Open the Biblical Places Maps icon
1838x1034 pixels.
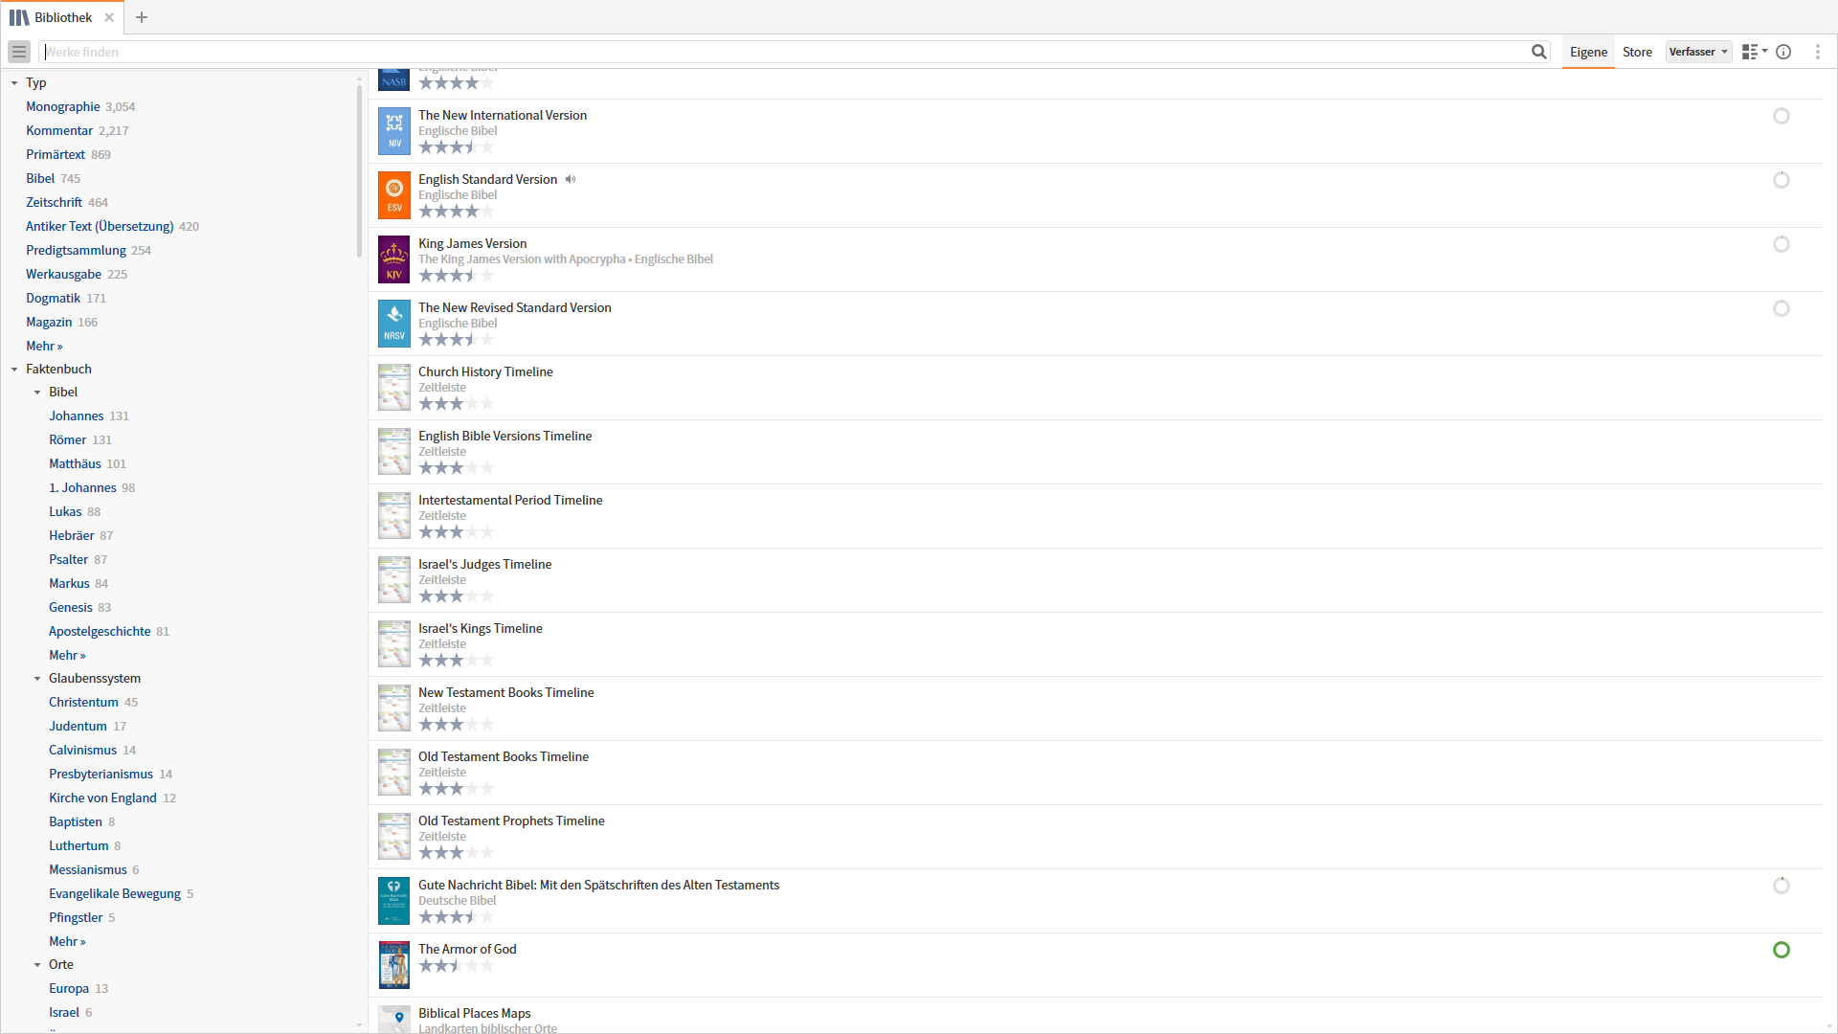point(393,1020)
